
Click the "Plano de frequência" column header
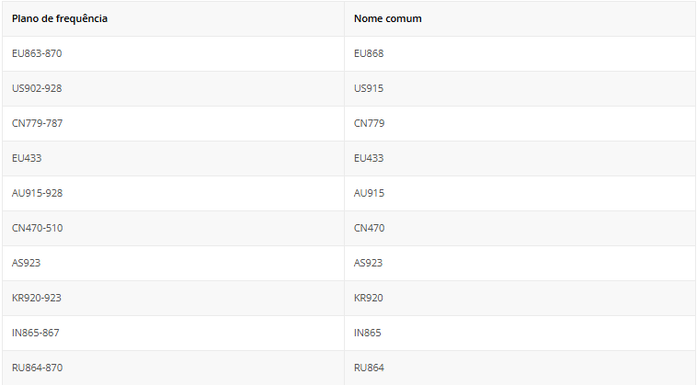click(x=60, y=18)
